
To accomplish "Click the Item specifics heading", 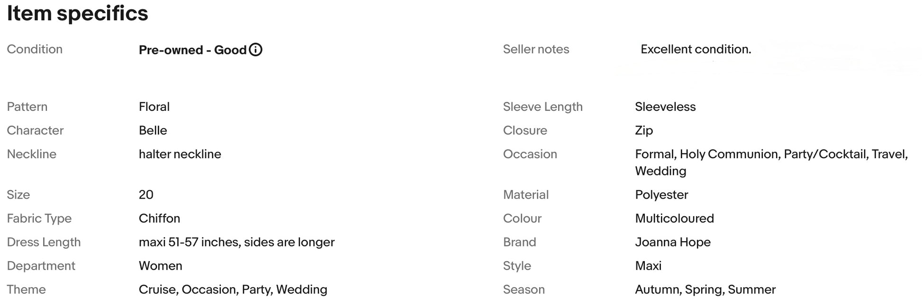I will pos(77,13).
